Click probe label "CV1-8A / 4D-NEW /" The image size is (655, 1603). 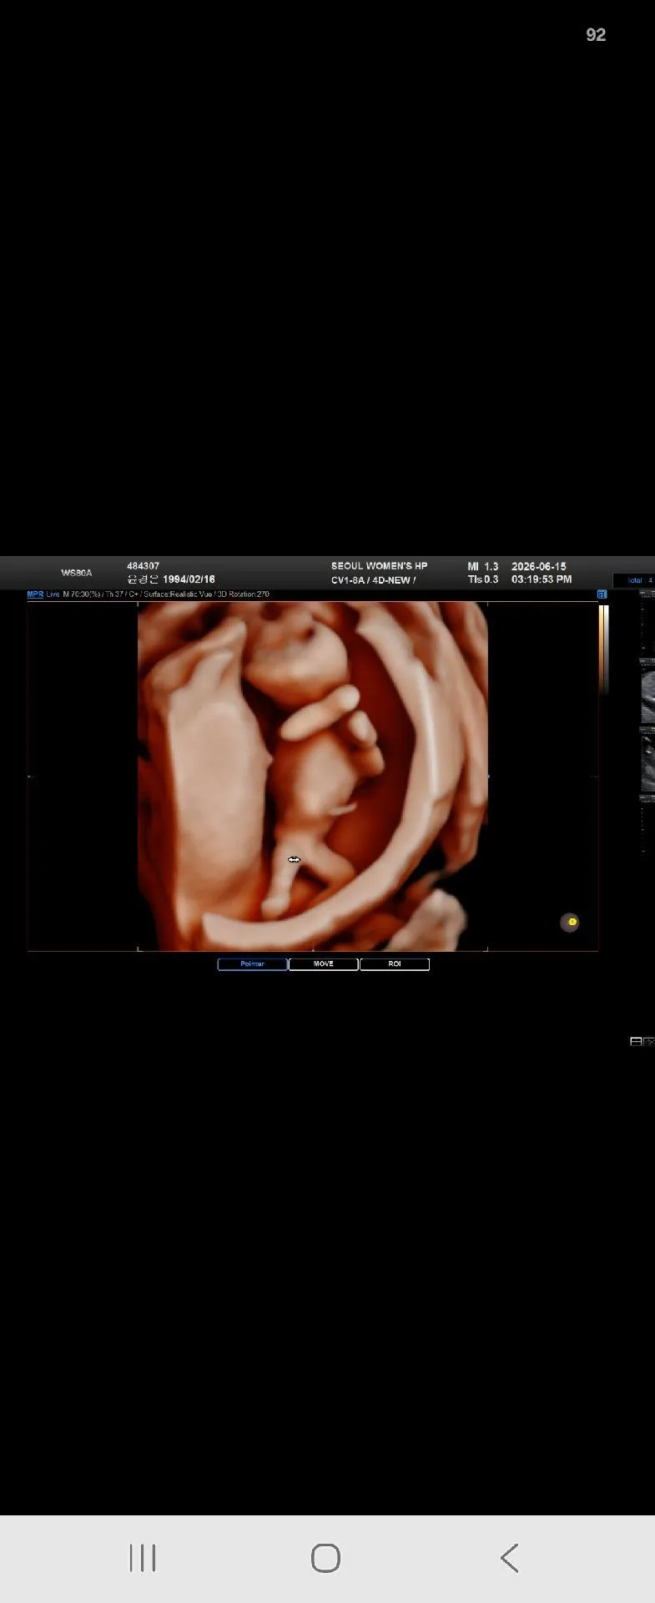[374, 580]
